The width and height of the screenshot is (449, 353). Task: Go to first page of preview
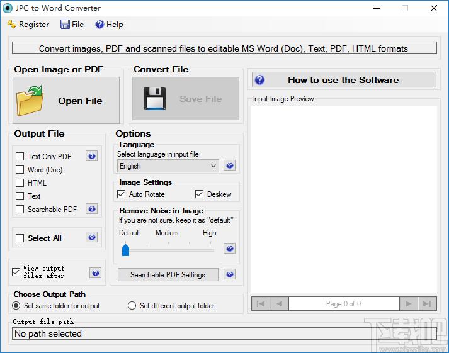[x=261, y=304]
